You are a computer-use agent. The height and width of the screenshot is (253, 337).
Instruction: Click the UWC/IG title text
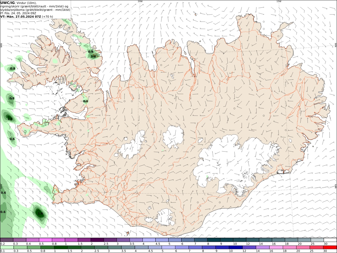[x=7, y=3]
